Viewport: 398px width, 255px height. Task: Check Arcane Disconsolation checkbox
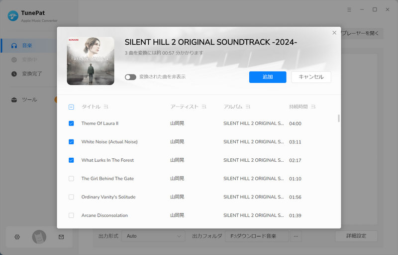coord(71,215)
